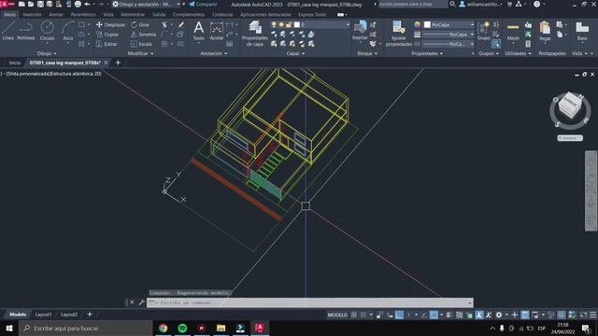Click the user account williamcastillo
This screenshot has width=598, height=336.
click(x=479, y=4)
